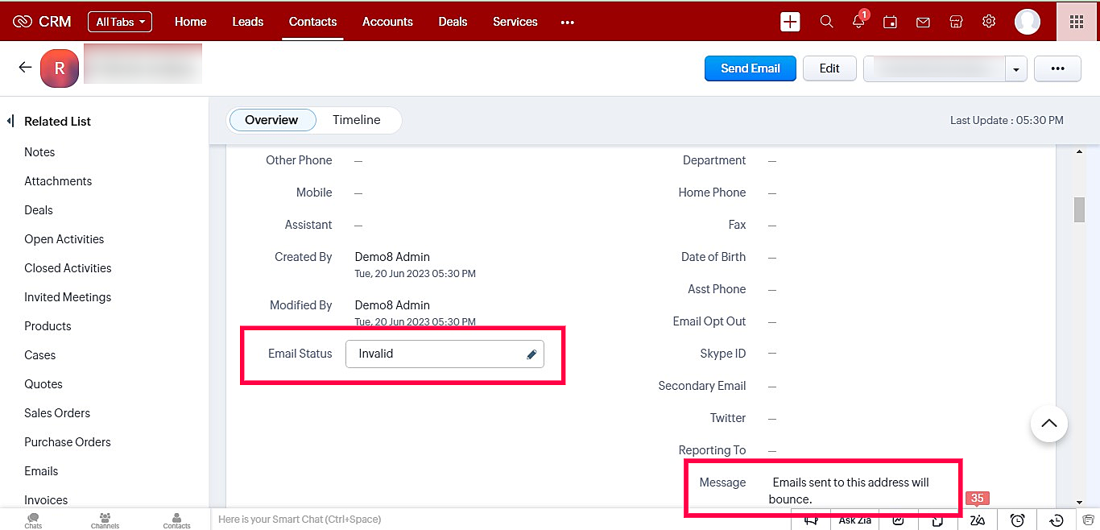Open the Zia notifications icon
The image size is (1100, 530).
(x=978, y=519)
